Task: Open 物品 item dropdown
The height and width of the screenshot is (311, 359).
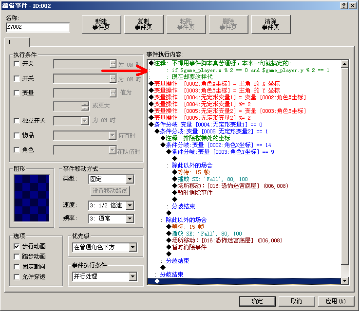Action: click(112, 135)
